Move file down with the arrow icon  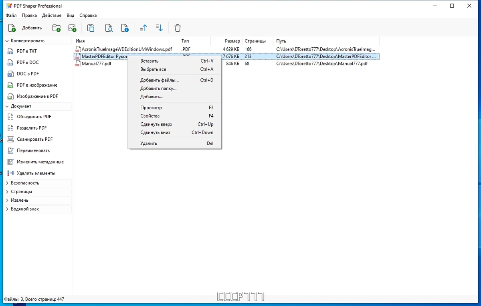159,28
